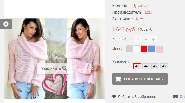Viewport: 185px width, 103px height.
Task: Choose the red color swatch
Action: point(144,49)
